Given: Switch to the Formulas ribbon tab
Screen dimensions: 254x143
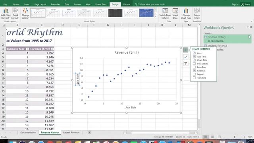Looking at the screenshot, I should [56, 4].
